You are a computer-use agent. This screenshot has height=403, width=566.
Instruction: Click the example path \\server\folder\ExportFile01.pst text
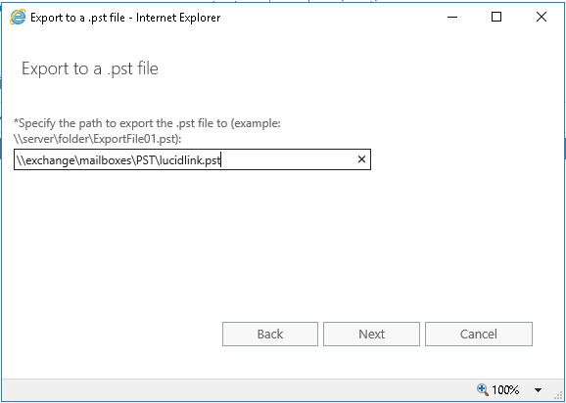(96, 140)
